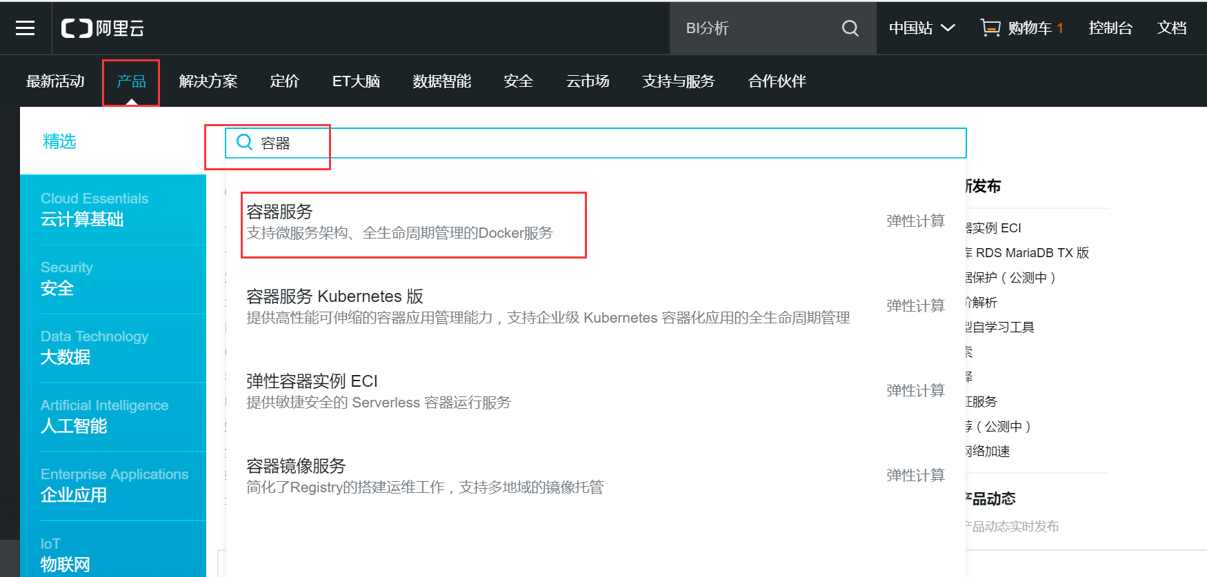Screen dimensions: 1207x577
Task: Focus the product search box containing 容器
Action: pyautogui.click(x=596, y=143)
